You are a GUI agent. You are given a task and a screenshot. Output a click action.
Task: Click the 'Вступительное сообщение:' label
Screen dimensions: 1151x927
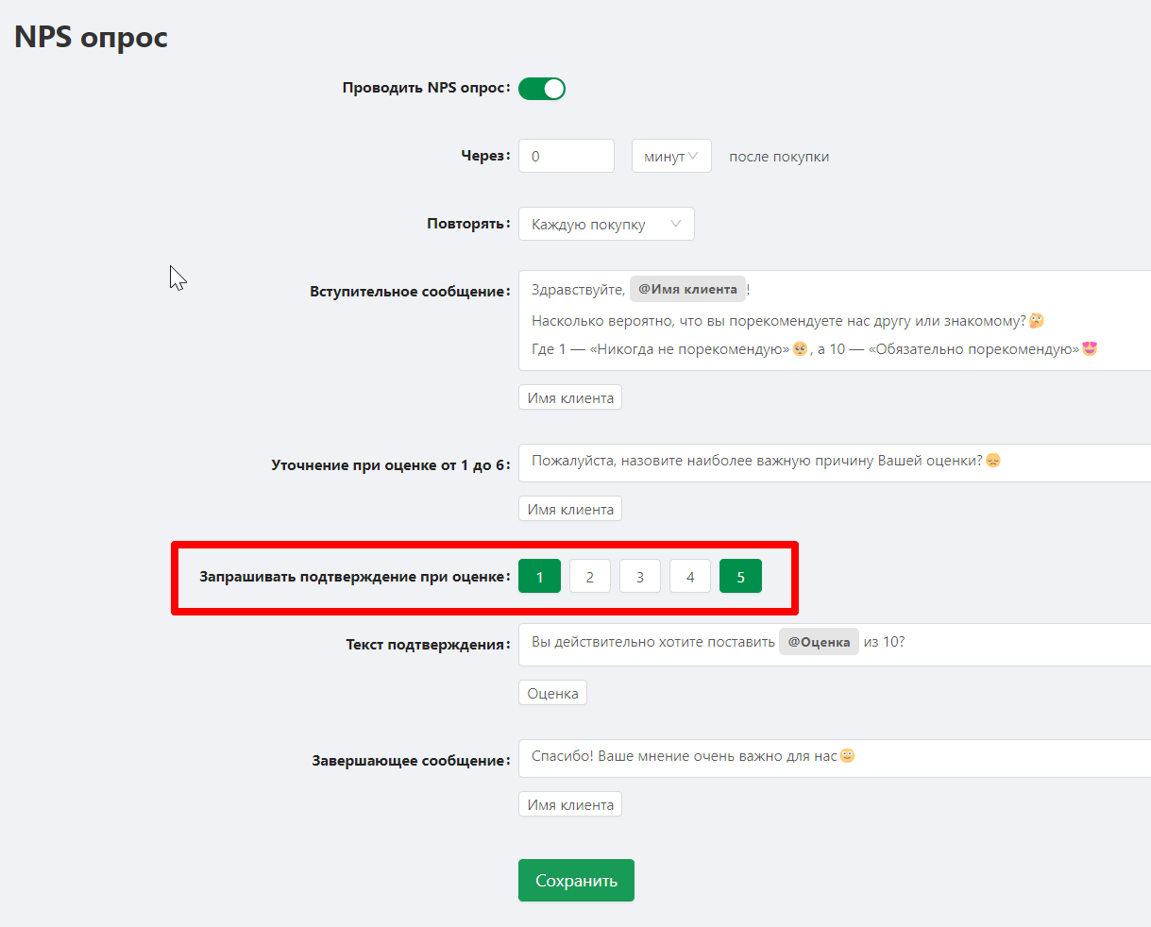410,292
